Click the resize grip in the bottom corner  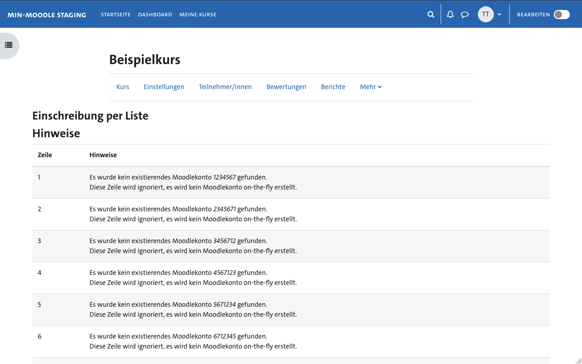coord(578,360)
